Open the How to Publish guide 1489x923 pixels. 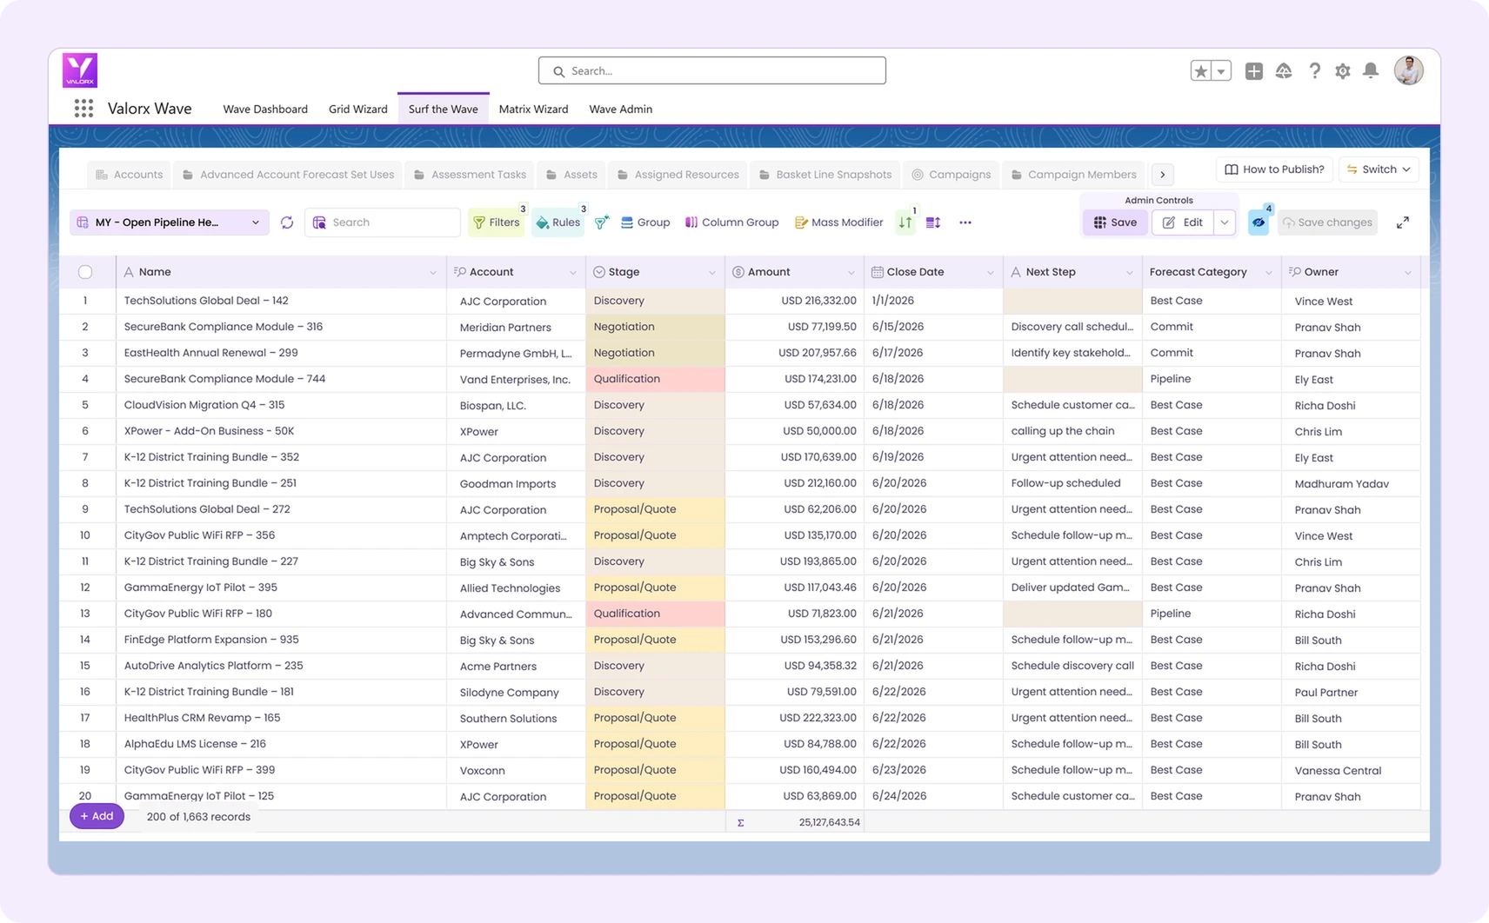click(1274, 169)
